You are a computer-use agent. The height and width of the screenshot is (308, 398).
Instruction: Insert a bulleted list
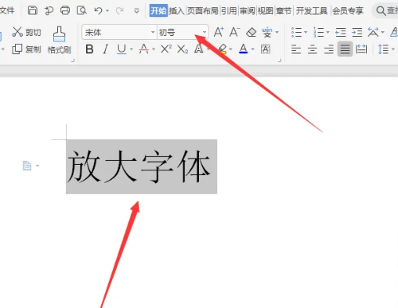pos(296,32)
